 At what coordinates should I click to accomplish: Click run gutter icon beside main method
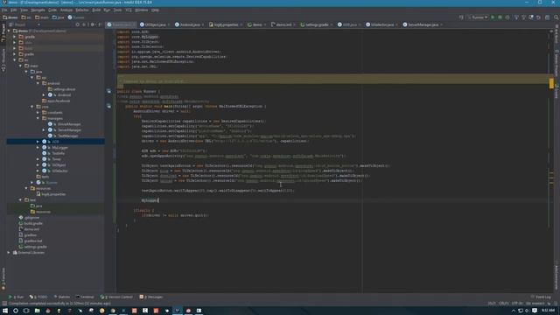click(108, 106)
